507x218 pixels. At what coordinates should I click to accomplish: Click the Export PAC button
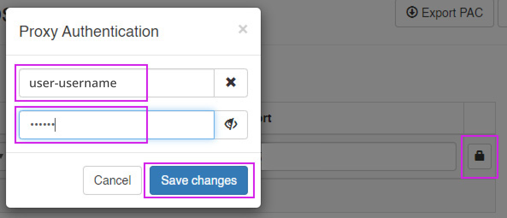tap(445, 13)
